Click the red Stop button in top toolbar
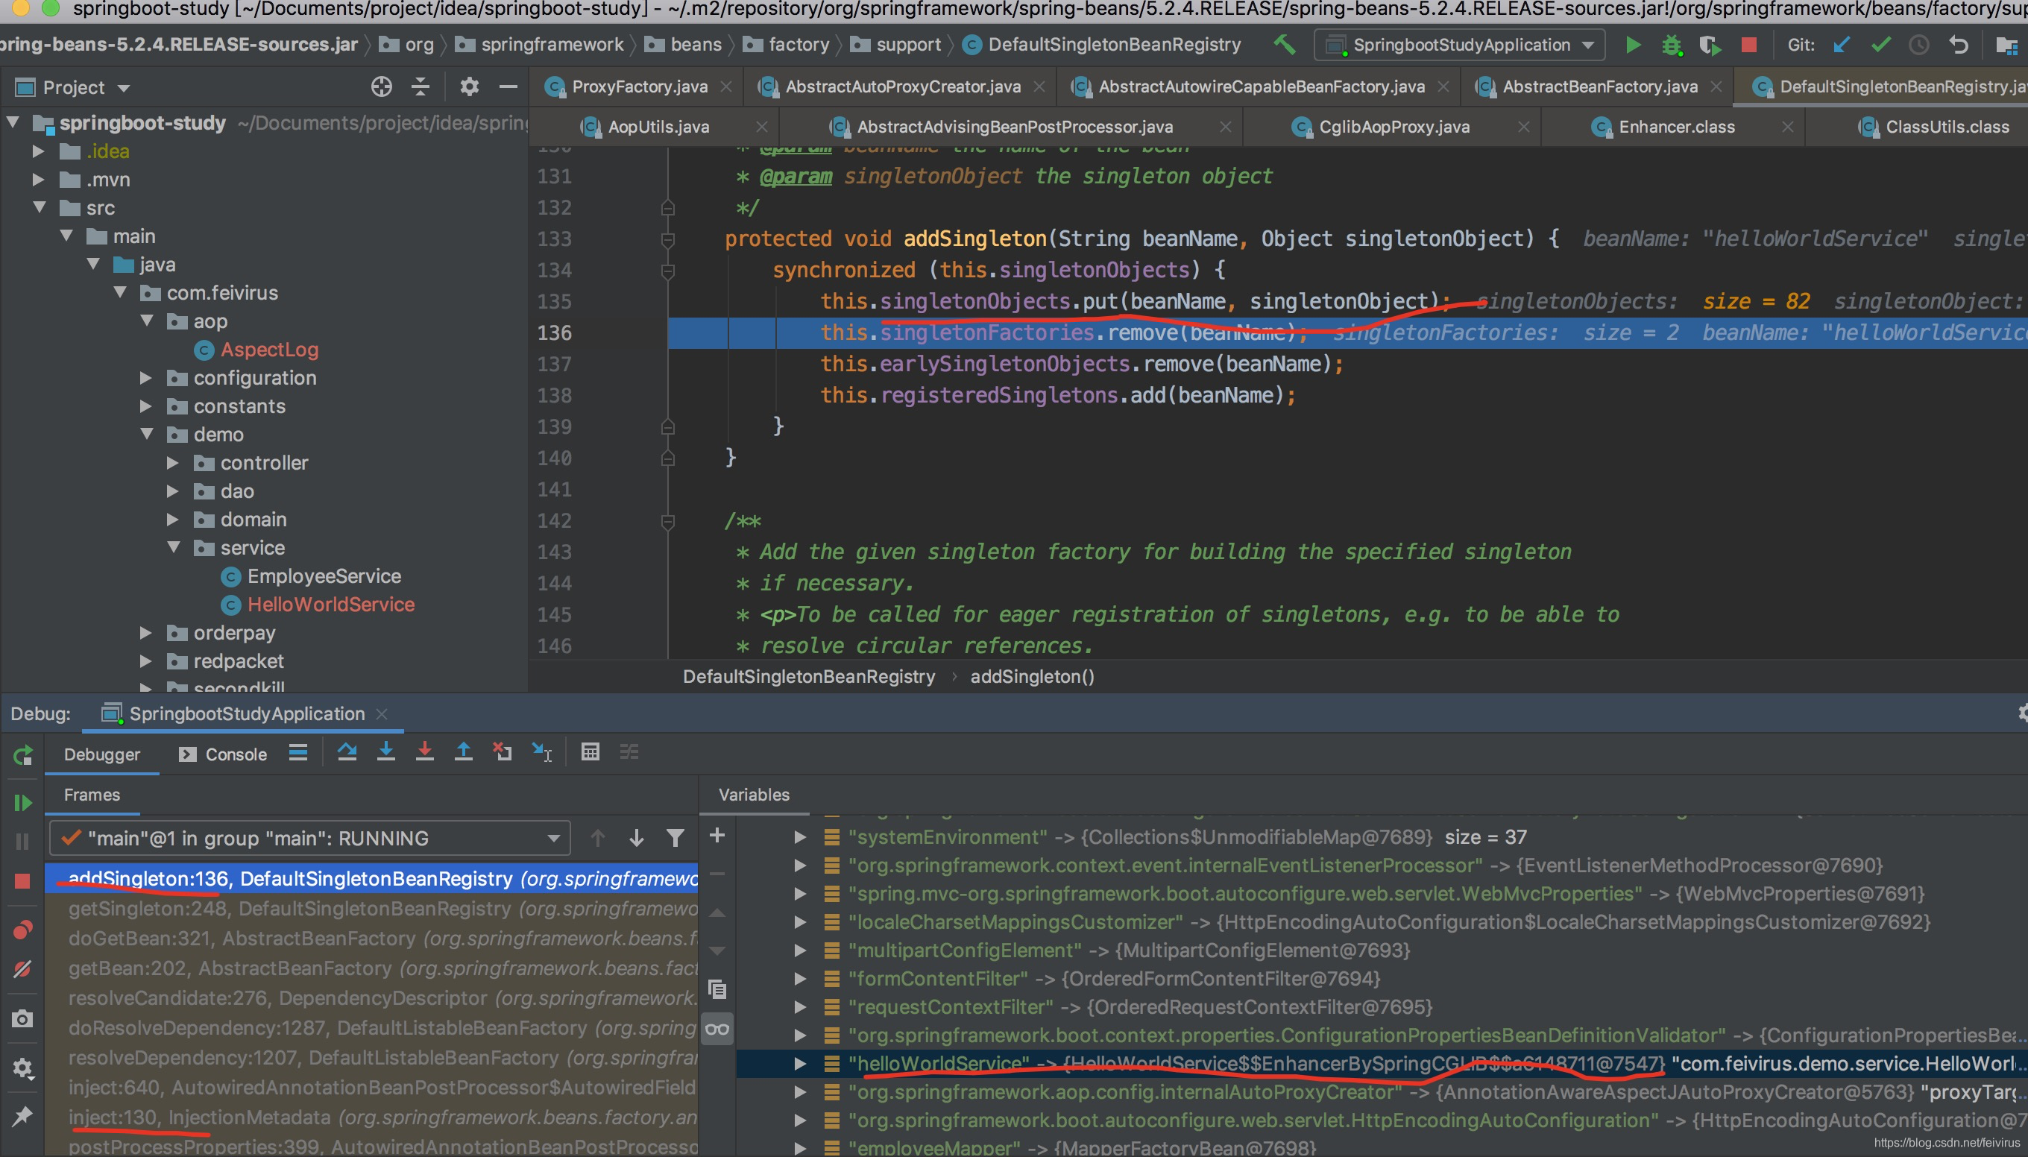The image size is (2028, 1157). click(1749, 45)
